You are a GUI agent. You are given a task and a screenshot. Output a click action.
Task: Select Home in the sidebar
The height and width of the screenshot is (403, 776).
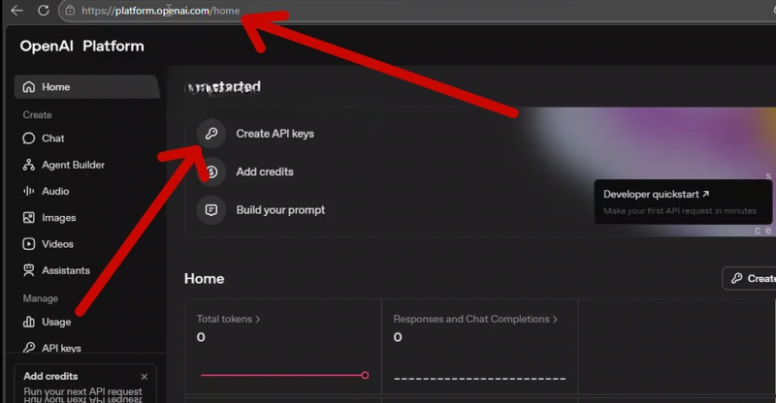[x=86, y=87]
